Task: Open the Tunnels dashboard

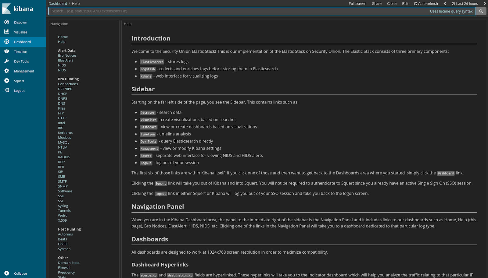Action: (x=64, y=211)
